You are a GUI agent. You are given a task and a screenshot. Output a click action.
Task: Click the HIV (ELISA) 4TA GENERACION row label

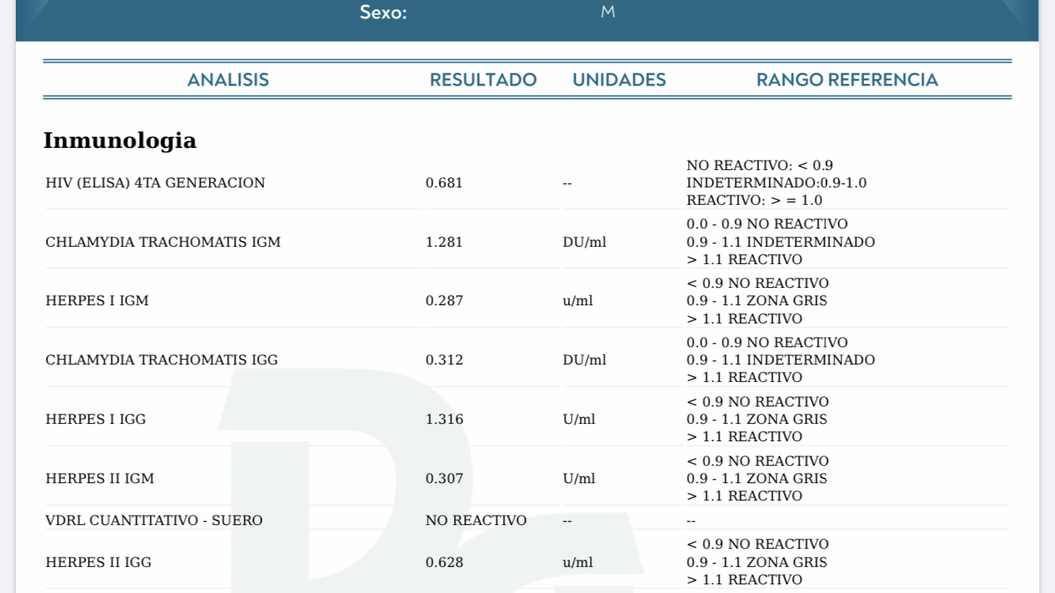click(155, 183)
